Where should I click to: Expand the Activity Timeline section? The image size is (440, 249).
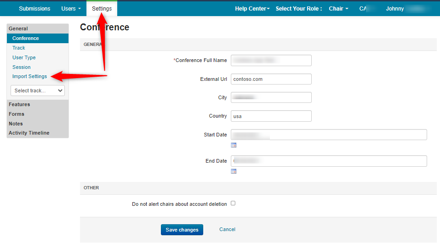pyautogui.click(x=38, y=133)
